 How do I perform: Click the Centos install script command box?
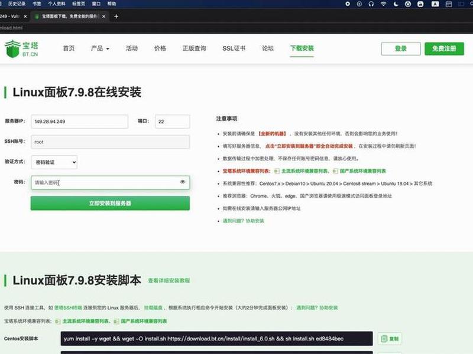pos(216,339)
